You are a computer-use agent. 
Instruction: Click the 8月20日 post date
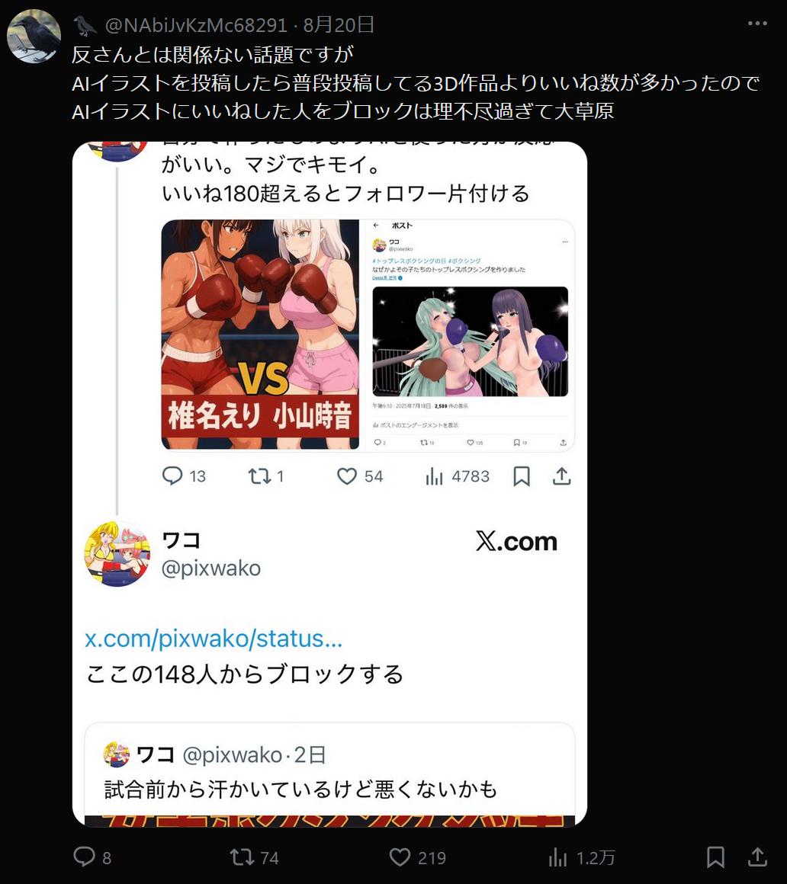point(339,25)
